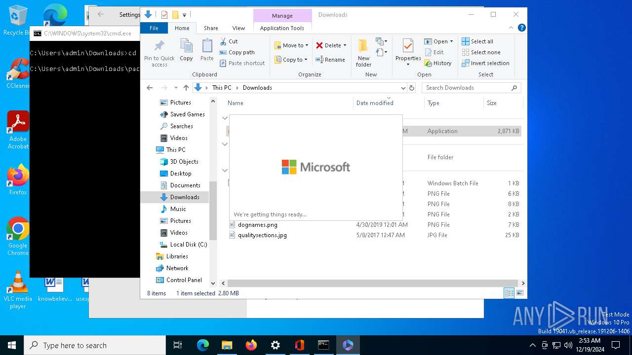Viewport: 632px width, 355px height.
Task: Open the File menu tab
Action: pos(154,28)
